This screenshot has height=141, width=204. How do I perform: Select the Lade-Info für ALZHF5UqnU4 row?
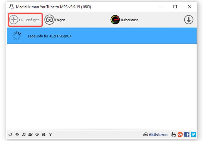[x=102, y=36]
